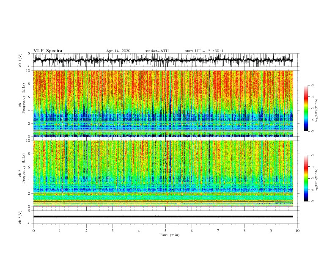Click the "-7" tick on lower colorbar
The width and height of the screenshot is (335, 259).
[x=312, y=201]
